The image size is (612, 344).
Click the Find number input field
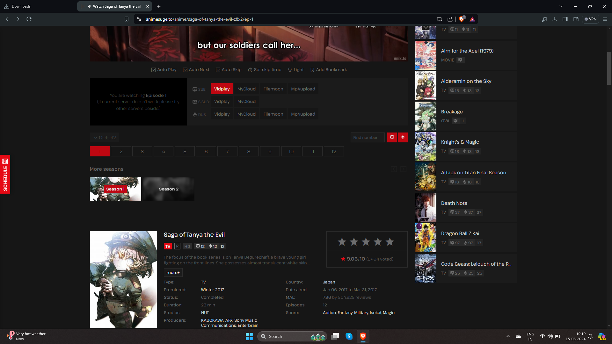(368, 138)
